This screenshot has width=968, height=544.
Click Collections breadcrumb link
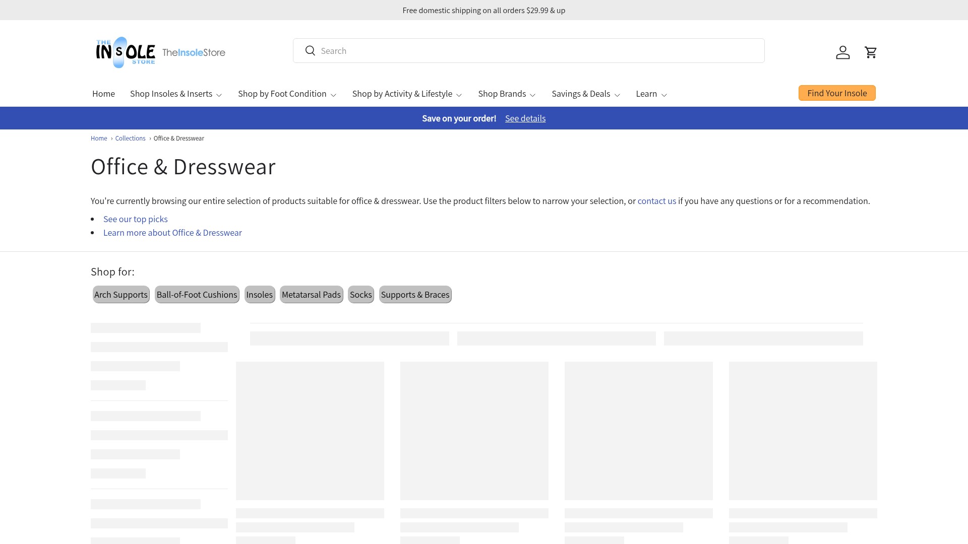click(130, 139)
